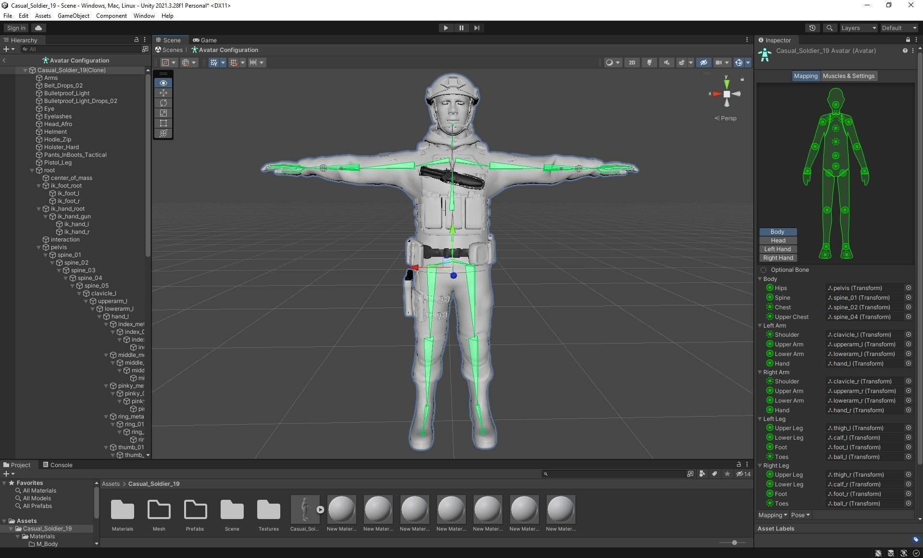This screenshot has width=923, height=558.
Task: Select the Rotate tool in scene overlay
Action: coord(163,103)
